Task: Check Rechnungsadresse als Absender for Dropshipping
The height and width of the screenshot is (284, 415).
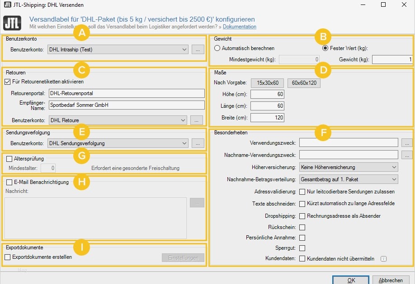Action: point(302,216)
